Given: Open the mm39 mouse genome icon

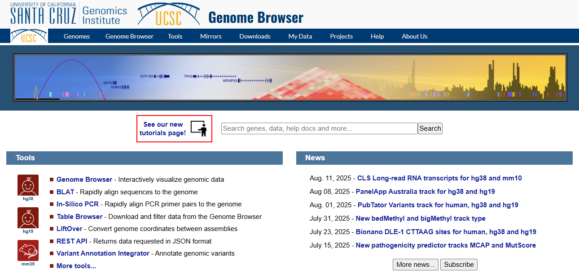Looking at the screenshot, I should (x=28, y=250).
